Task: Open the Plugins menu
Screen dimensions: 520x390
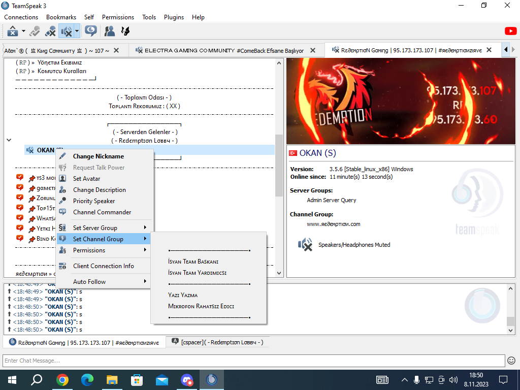Action: (174, 17)
